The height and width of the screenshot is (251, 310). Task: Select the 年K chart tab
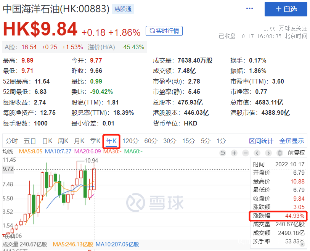(x=111, y=141)
